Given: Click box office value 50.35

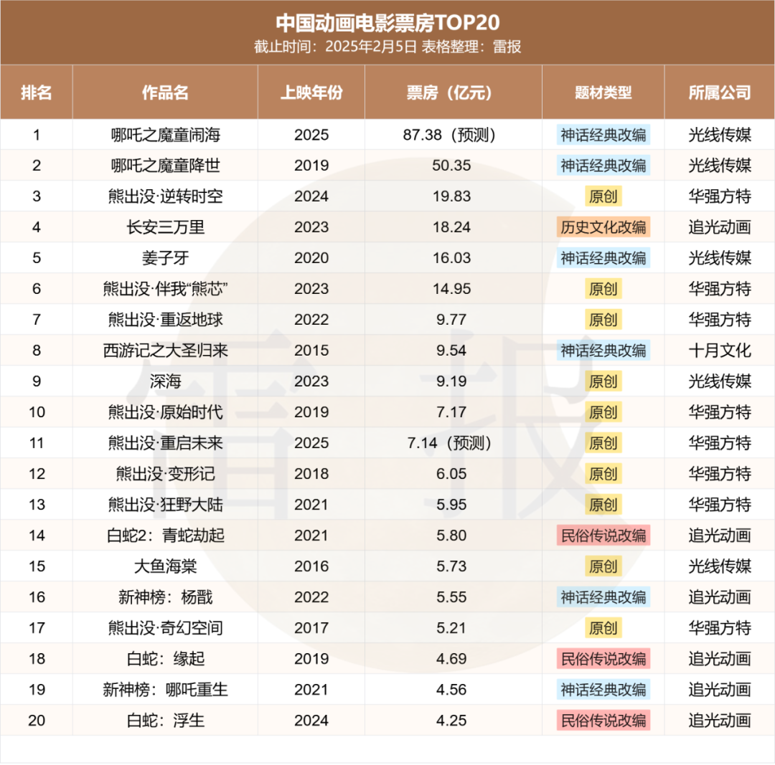Looking at the screenshot, I should [451, 166].
